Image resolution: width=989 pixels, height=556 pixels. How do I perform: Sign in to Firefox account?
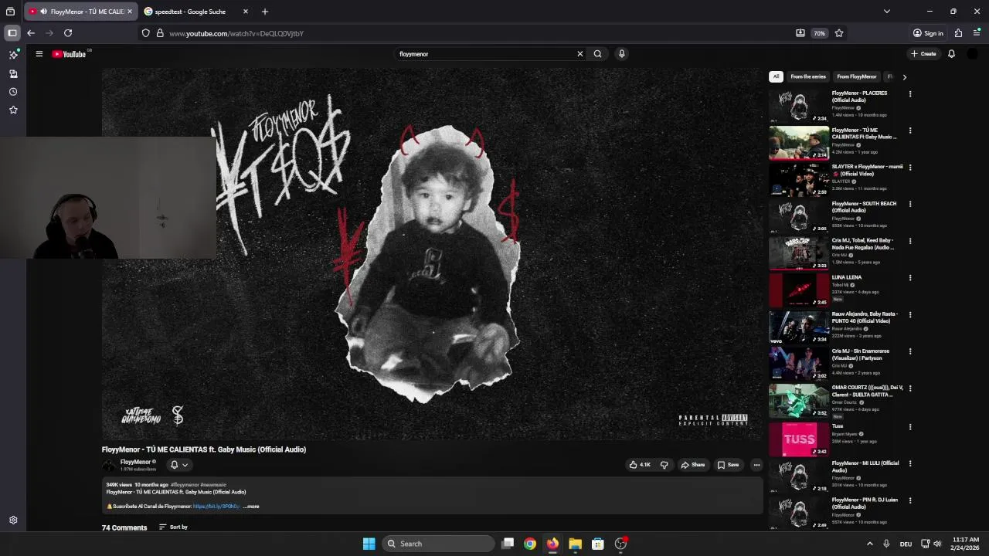(x=928, y=33)
